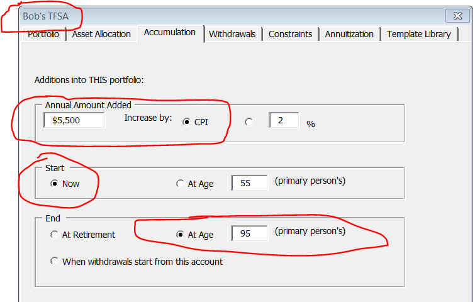Select End At Retirement radio button
The width and height of the screenshot is (475, 302).
54,235
